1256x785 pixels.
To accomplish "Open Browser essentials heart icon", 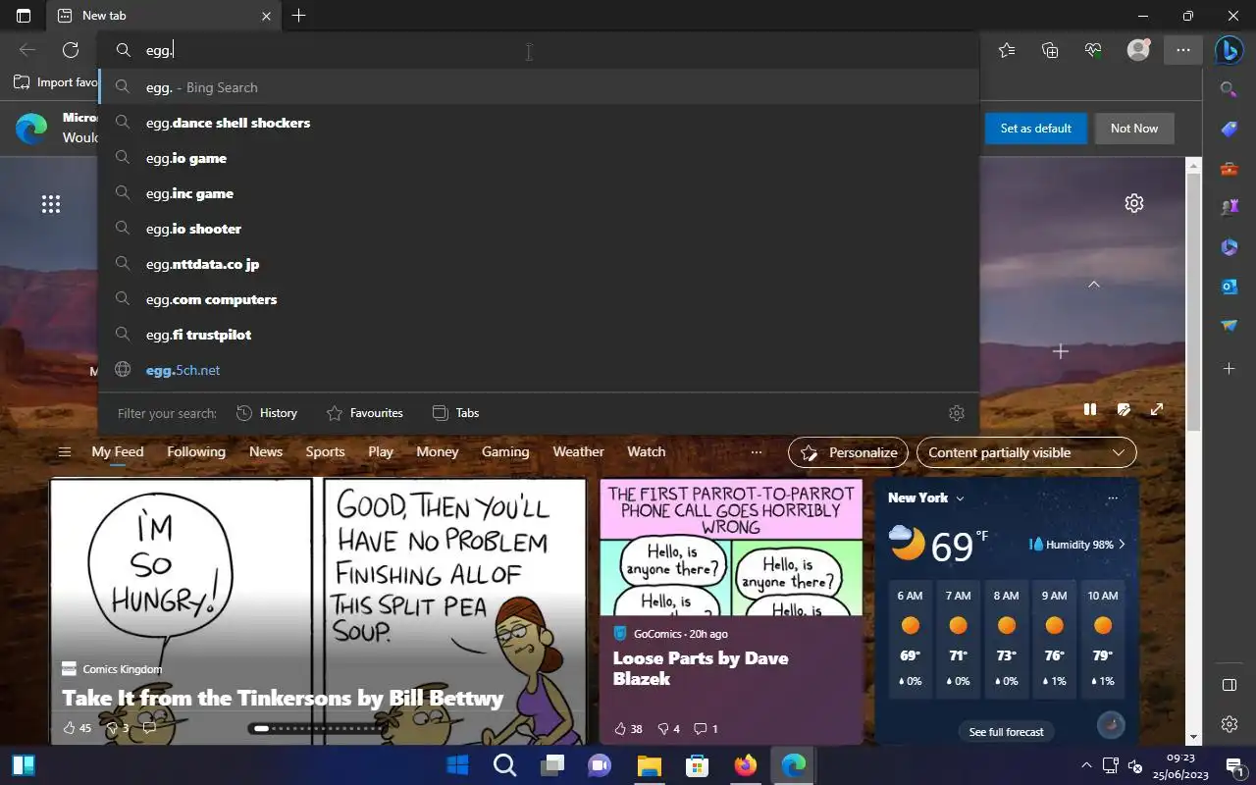I will (x=1094, y=50).
